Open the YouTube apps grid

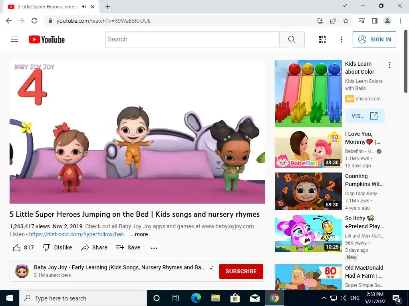[322, 39]
